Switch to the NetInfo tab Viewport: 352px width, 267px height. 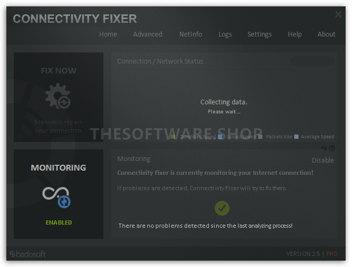click(x=190, y=34)
